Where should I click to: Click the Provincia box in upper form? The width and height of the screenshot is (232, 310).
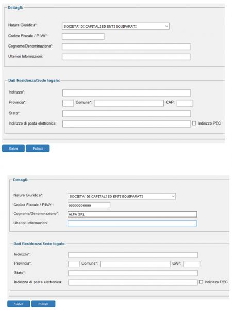point(68,103)
